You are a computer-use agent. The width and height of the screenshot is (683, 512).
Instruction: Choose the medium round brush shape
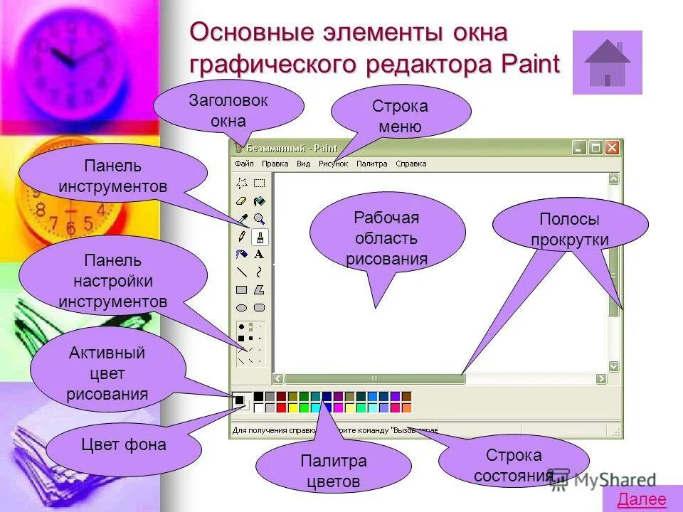(250, 327)
